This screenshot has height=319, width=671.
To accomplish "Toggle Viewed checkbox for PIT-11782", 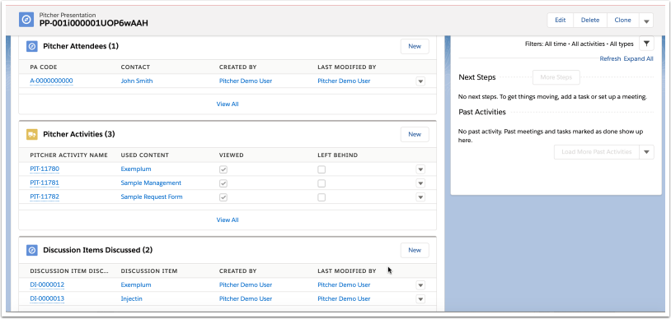I will (x=223, y=197).
